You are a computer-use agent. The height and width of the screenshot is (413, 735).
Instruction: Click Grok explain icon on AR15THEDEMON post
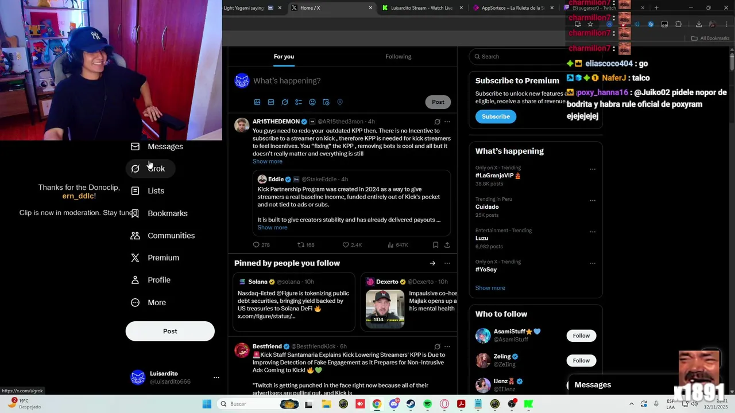click(437, 122)
